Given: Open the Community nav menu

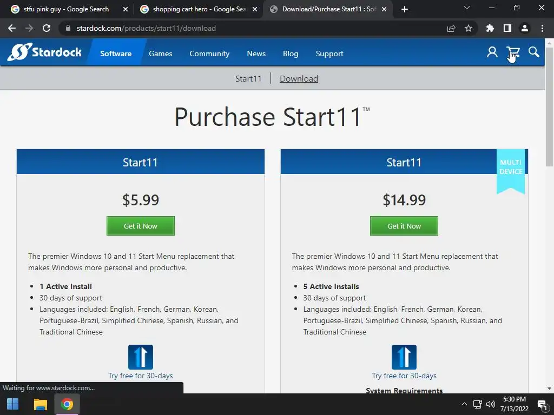Looking at the screenshot, I should pyautogui.click(x=209, y=53).
